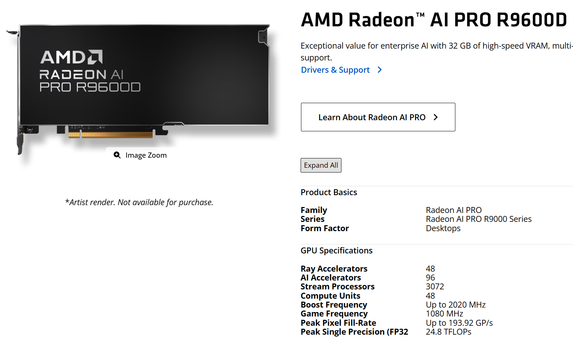
Task: Click the Boost Frequency spec label
Action: 334,305
